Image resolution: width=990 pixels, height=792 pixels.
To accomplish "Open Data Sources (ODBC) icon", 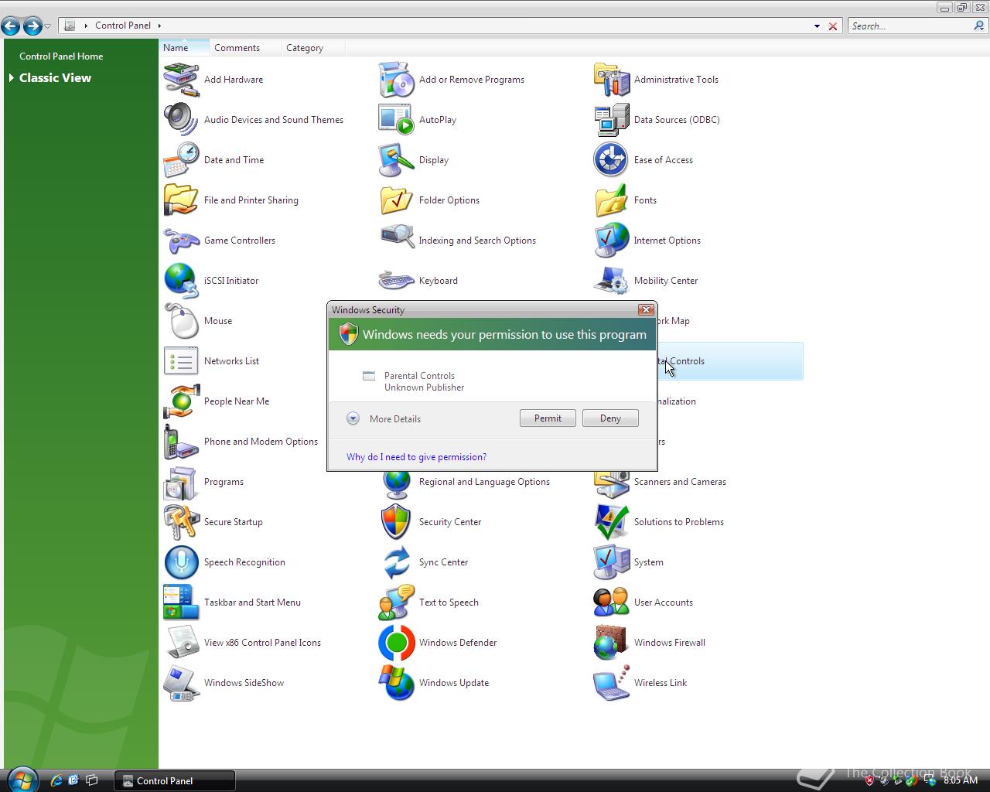I will pos(612,120).
